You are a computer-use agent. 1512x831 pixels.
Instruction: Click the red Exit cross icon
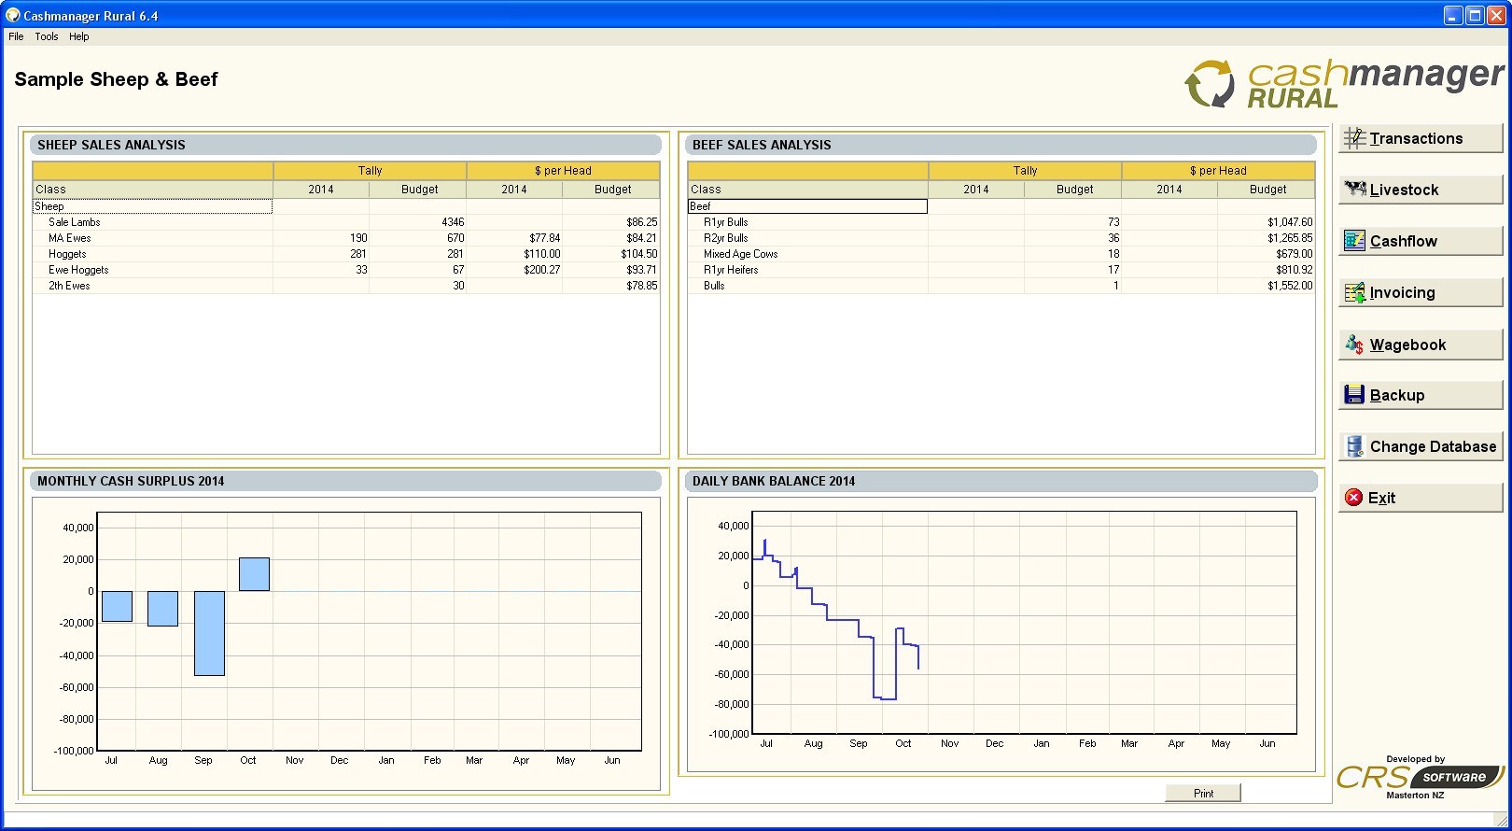(x=1353, y=498)
